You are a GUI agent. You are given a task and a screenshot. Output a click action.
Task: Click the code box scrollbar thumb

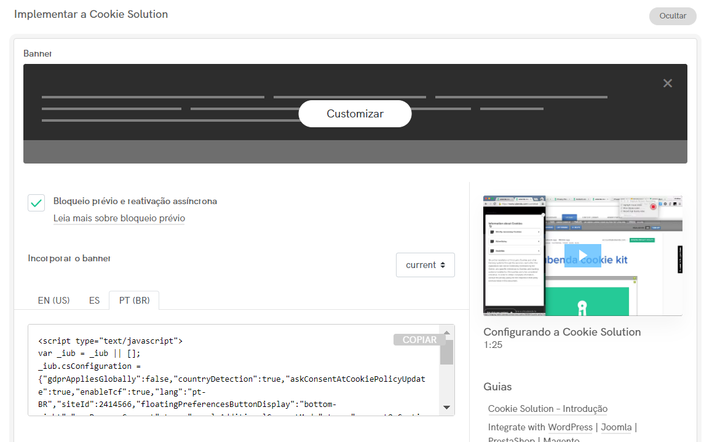pos(447,353)
